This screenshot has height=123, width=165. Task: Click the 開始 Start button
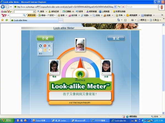[7, 121]
